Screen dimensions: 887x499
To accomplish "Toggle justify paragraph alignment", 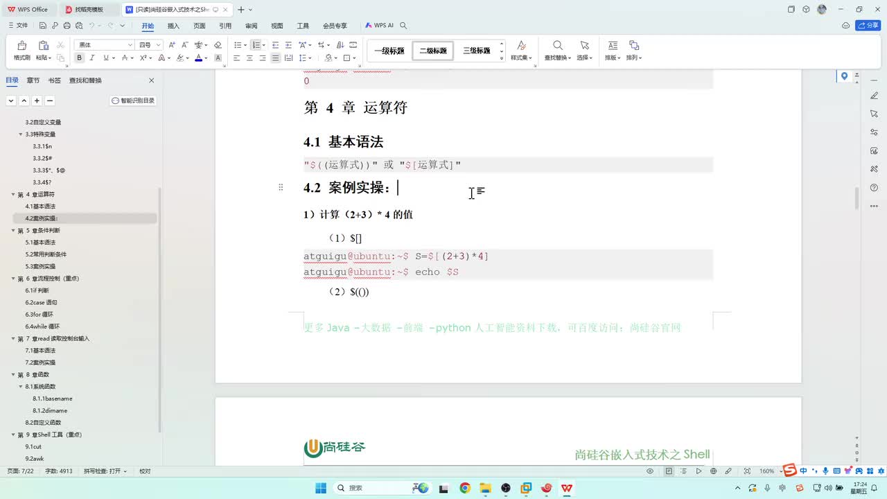I will coord(276,58).
